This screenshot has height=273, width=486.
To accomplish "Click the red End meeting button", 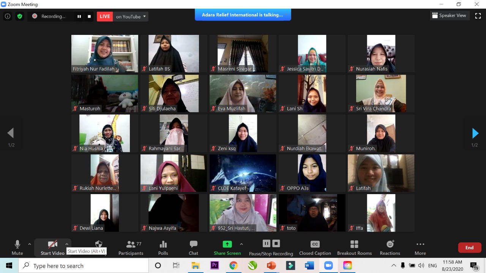I will click(x=469, y=248).
